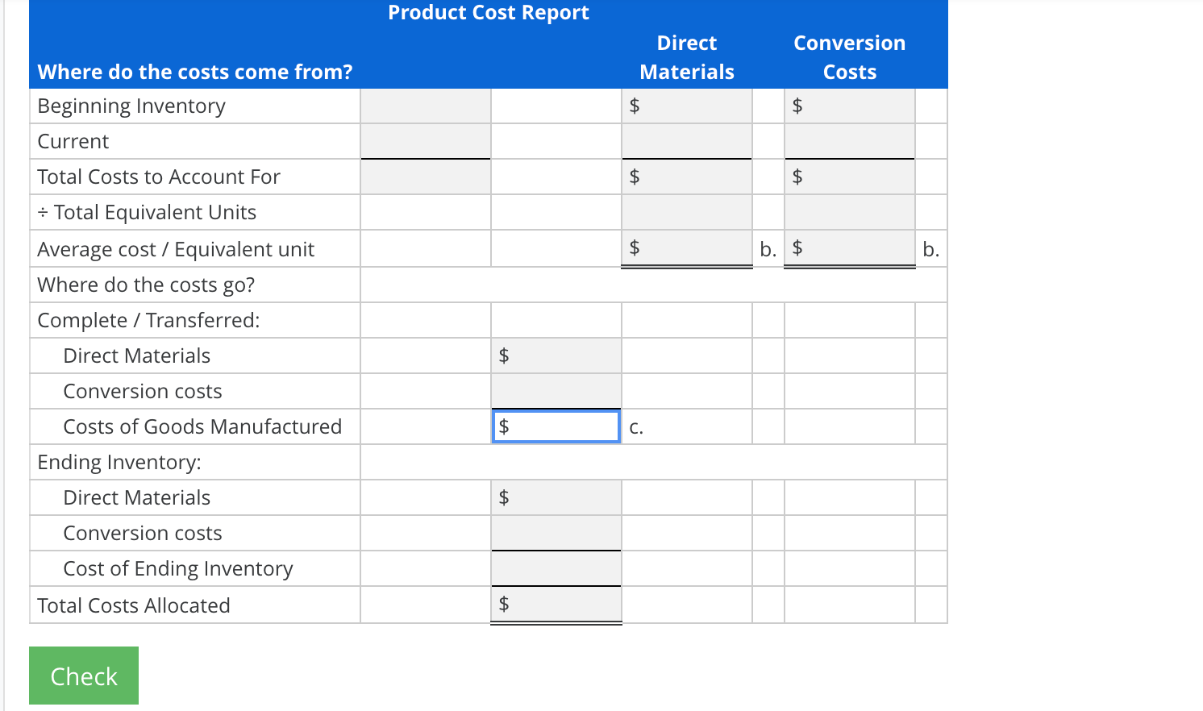Click Total Costs to Account For first gray field
This screenshot has height=711, width=1203.
pos(426,177)
